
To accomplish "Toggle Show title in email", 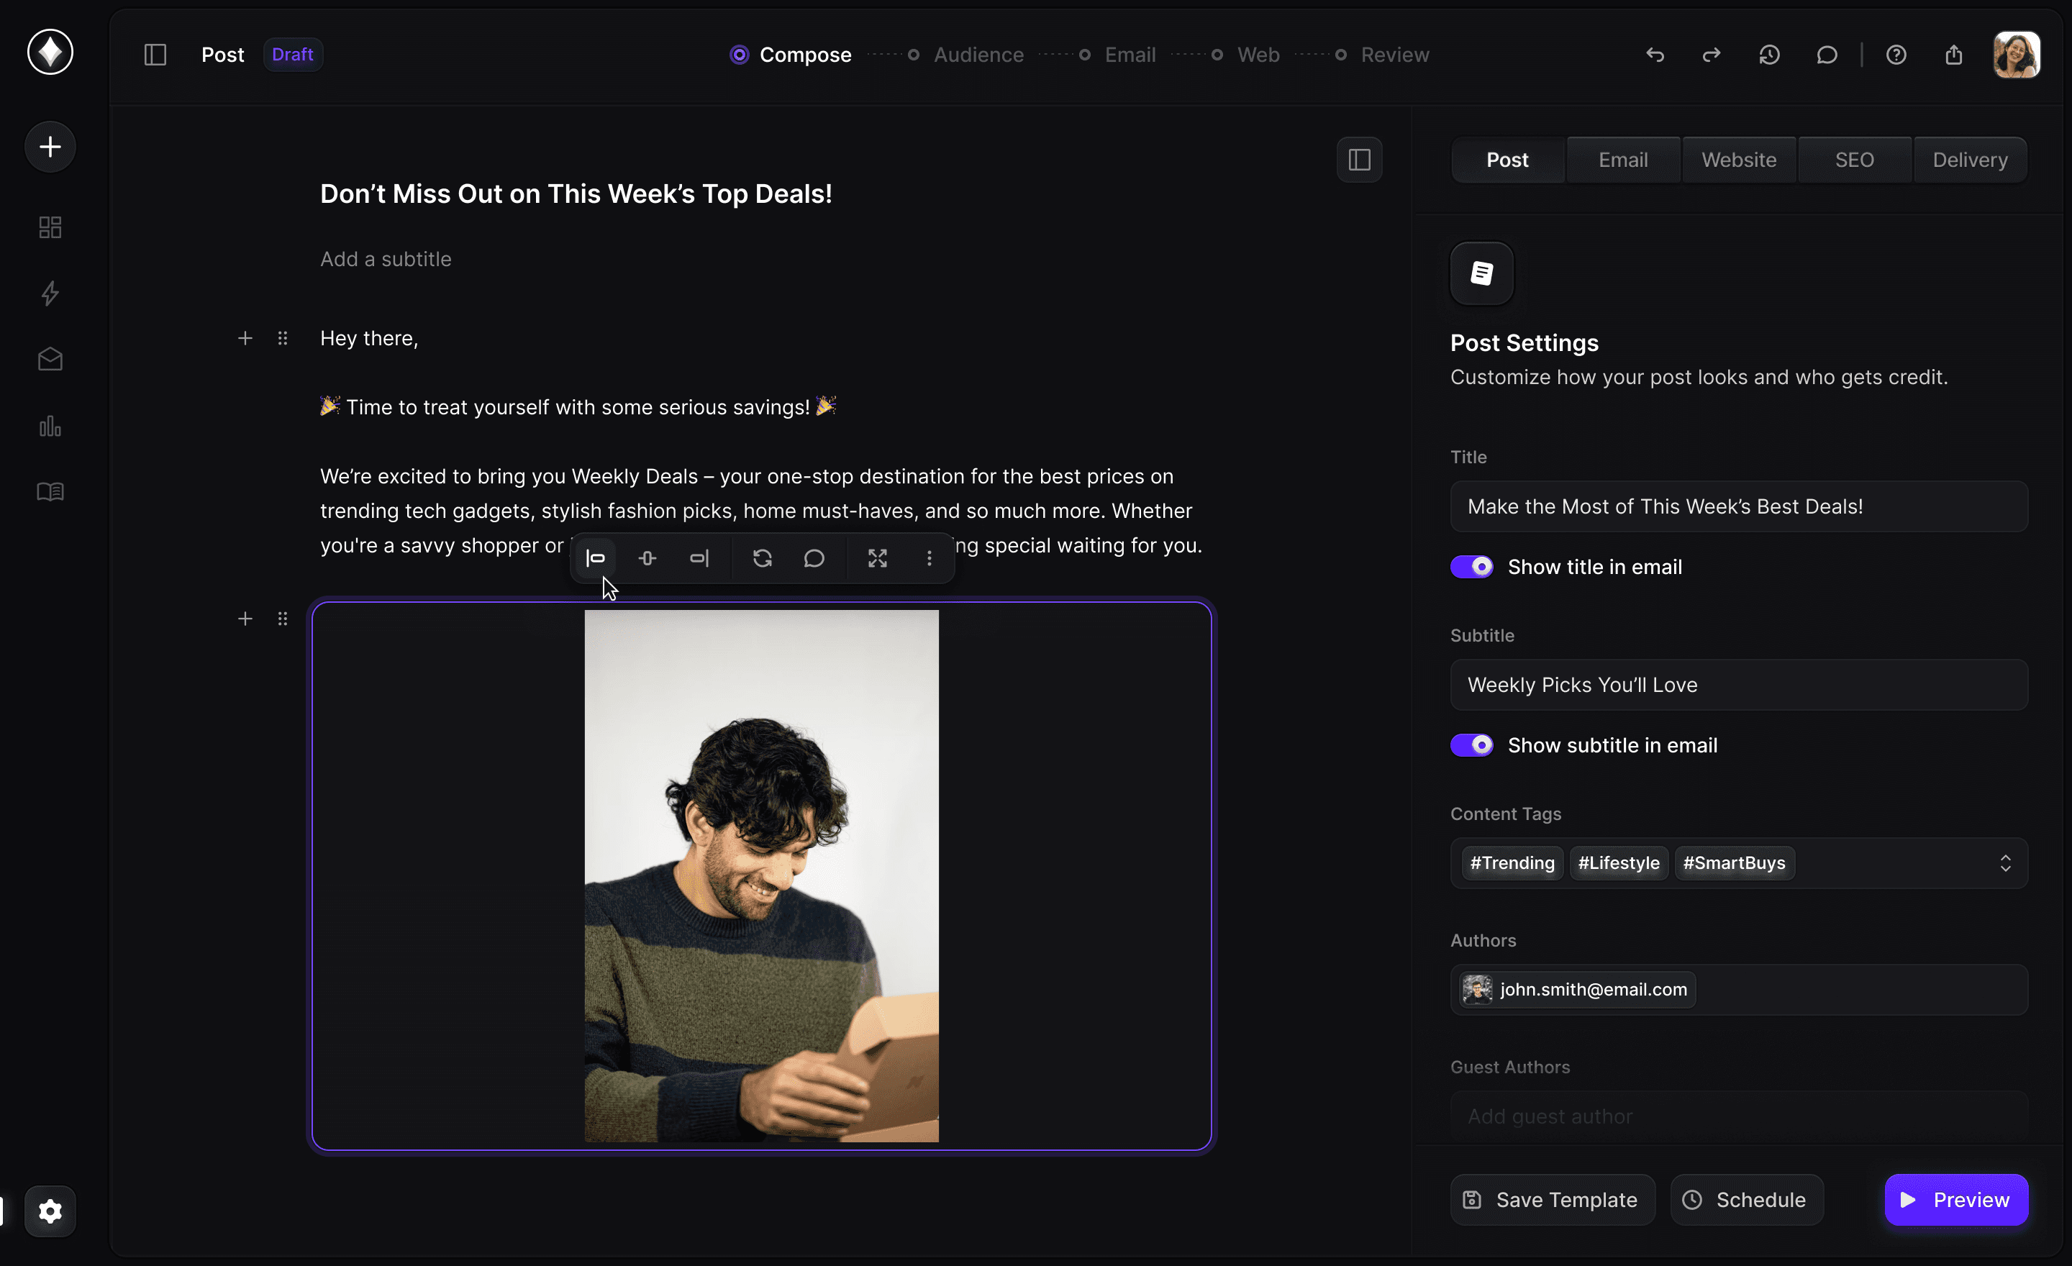I will pyautogui.click(x=1471, y=567).
